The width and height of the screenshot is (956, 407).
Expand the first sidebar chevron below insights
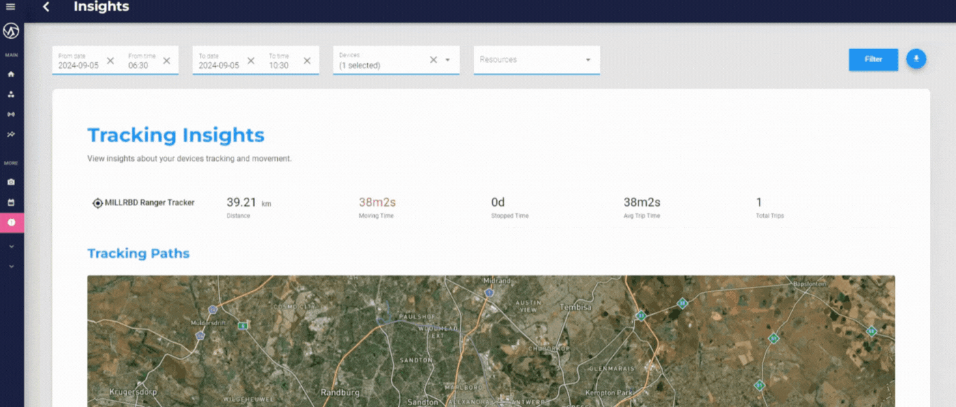pyautogui.click(x=11, y=246)
